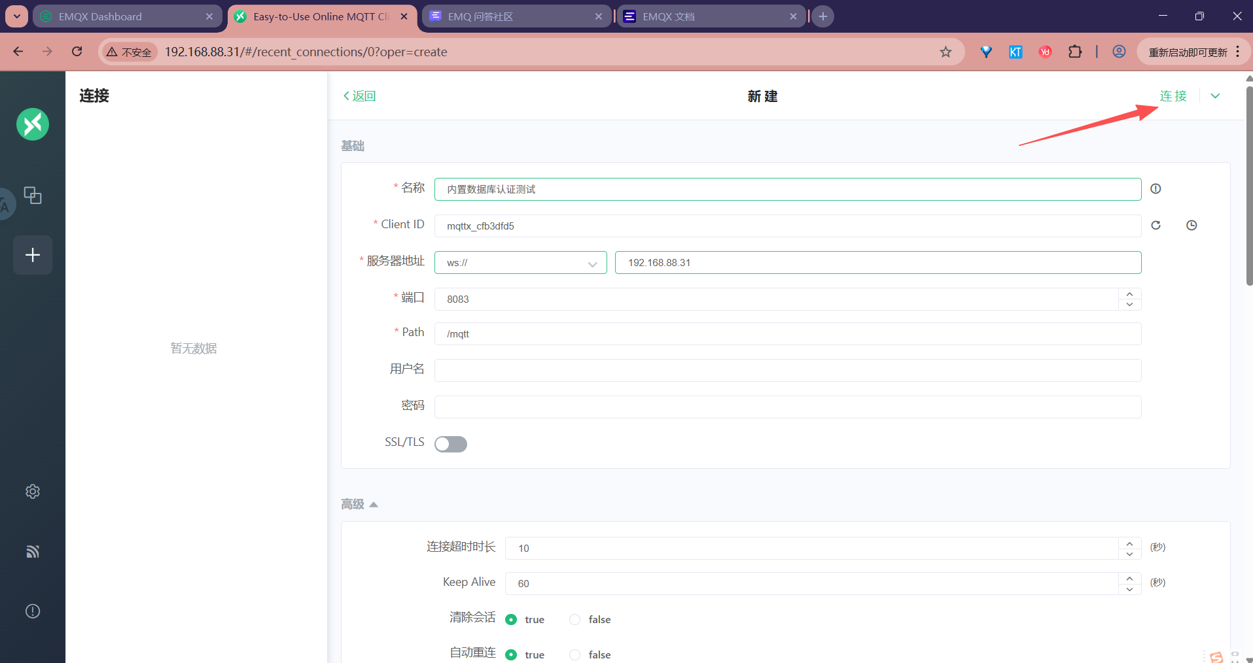Go back in browser history

18,52
